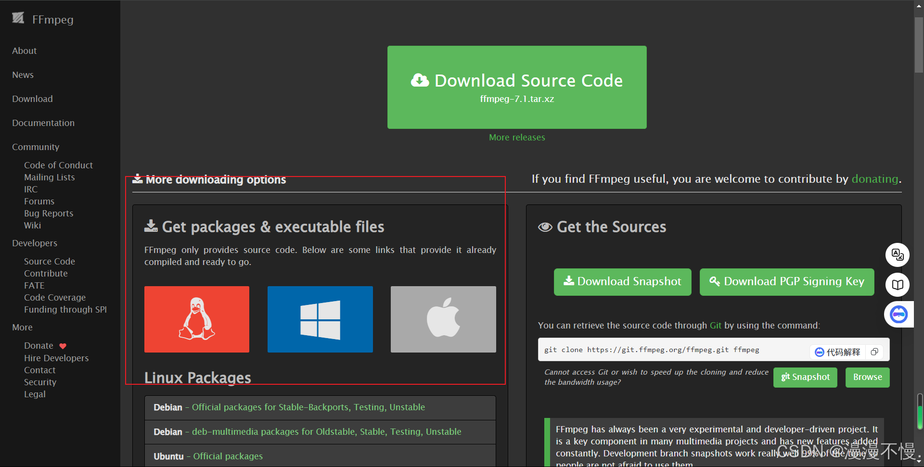Image resolution: width=924 pixels, height=467 pixels.
Task: Click the git Snapshot button
Action: tap(805, 378)
